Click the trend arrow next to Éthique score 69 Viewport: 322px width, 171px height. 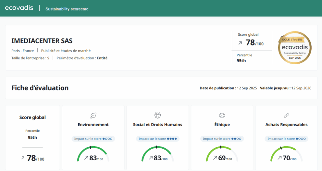(x=215, y=158)
